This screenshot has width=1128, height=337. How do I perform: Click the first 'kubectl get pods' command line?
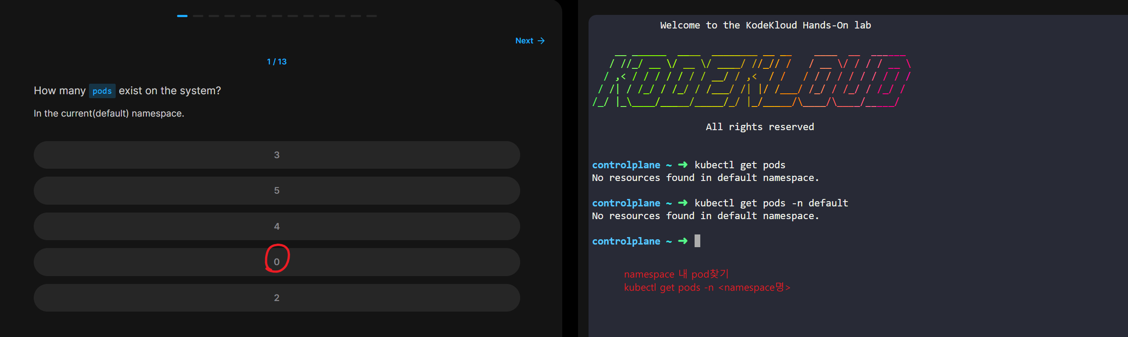coord(740,165)
